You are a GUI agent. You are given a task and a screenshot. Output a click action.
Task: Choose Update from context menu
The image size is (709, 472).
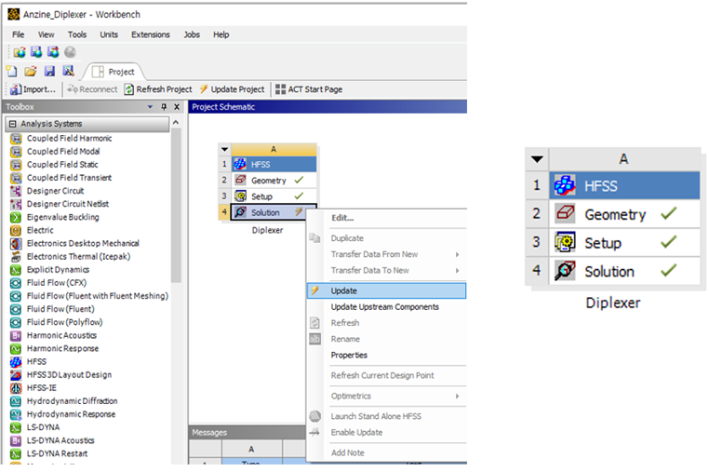[x=387, y=290]
